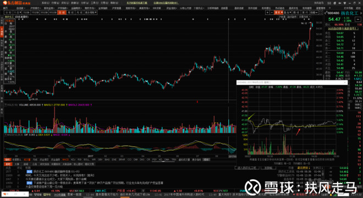Screen dimensions: 363x198
Task: Select BOLL indicator tab
Action: point(86,159)
